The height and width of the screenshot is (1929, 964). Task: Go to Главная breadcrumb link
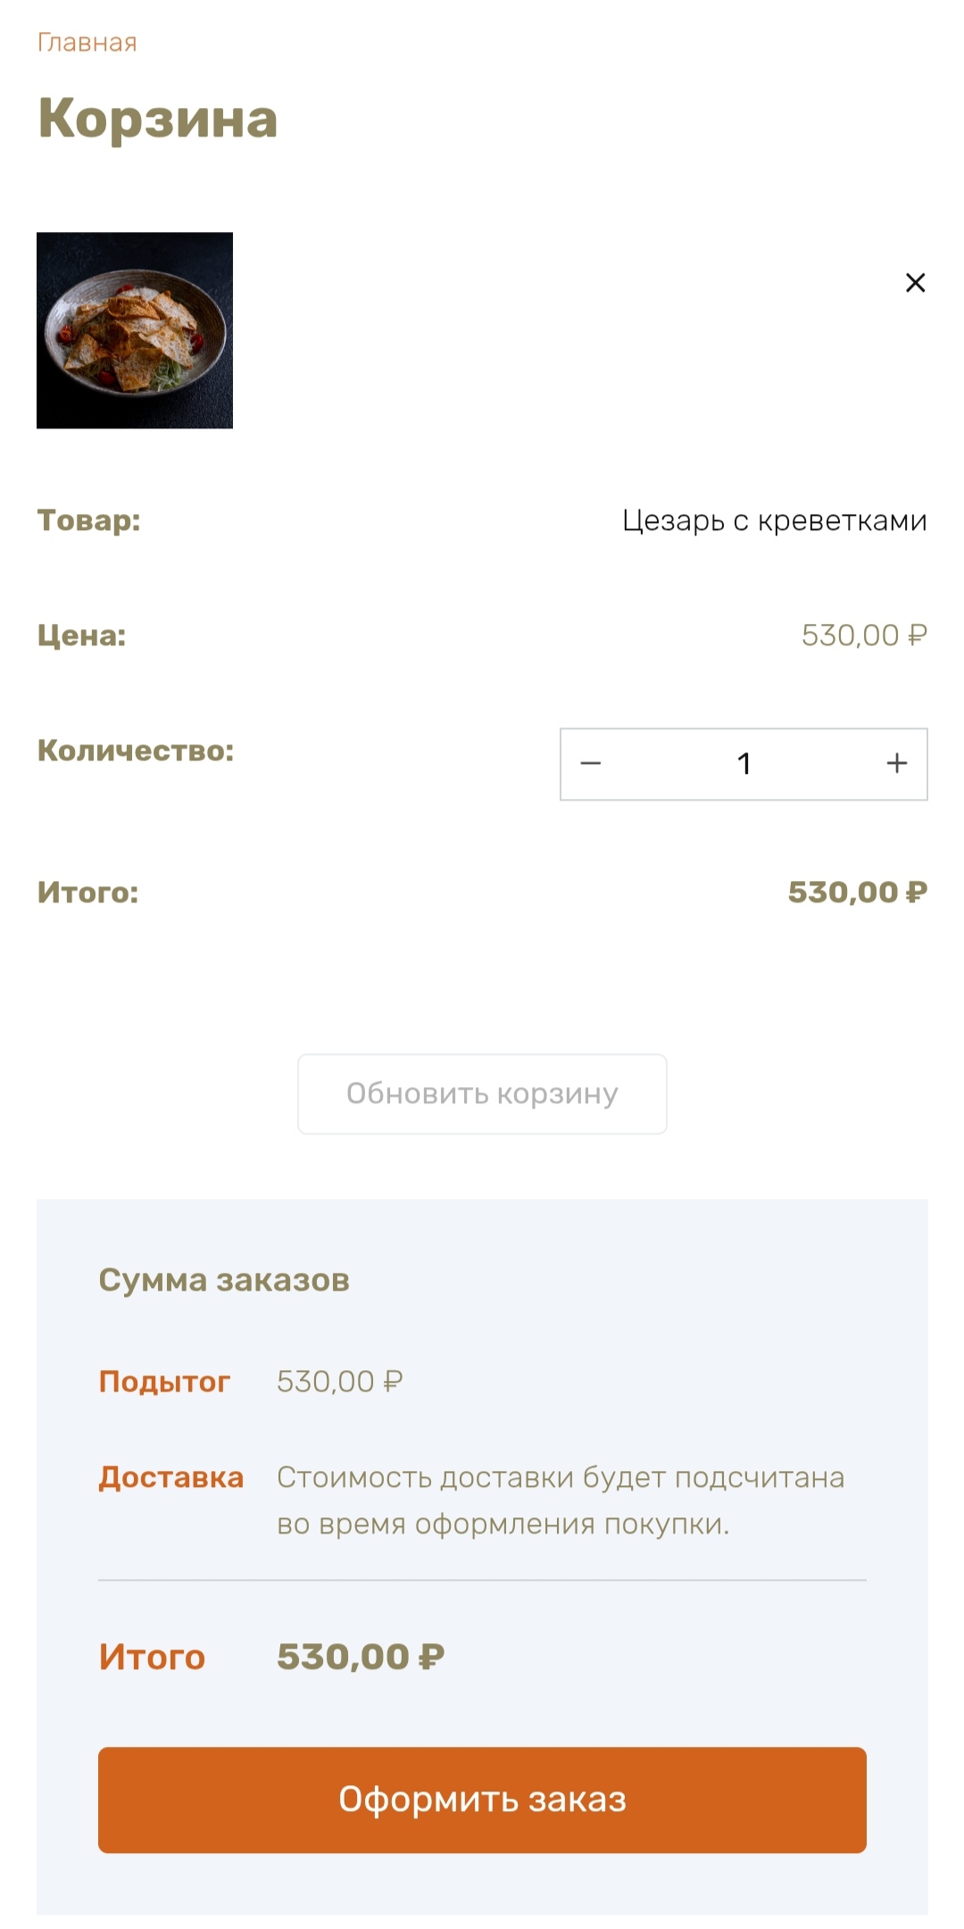87,43
